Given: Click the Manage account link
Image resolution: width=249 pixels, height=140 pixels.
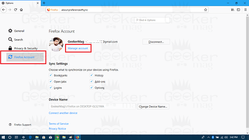Looking at the screenshot, I should (x=78, y=48).
